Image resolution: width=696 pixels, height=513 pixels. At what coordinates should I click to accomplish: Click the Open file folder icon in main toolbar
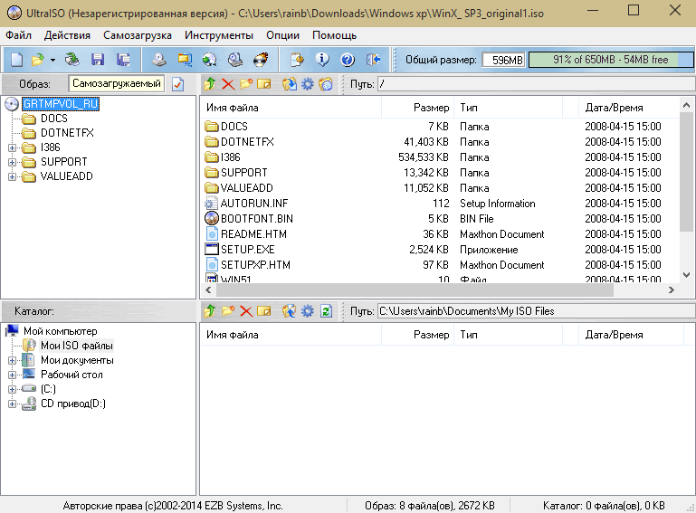point(37,60)
